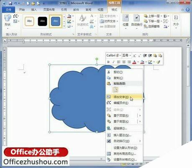Viewport: 192px width, 168px height.
Task: Open the 选择窗格 selection pane
Action: pos(152,26)
